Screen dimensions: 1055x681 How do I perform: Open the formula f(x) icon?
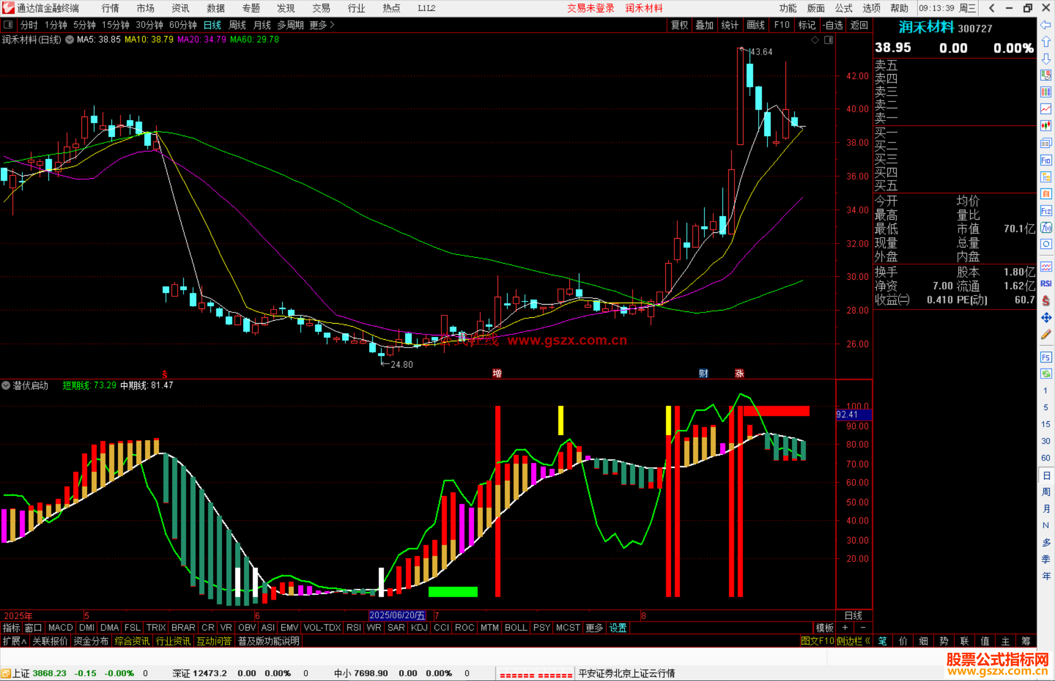(1046, 227)
